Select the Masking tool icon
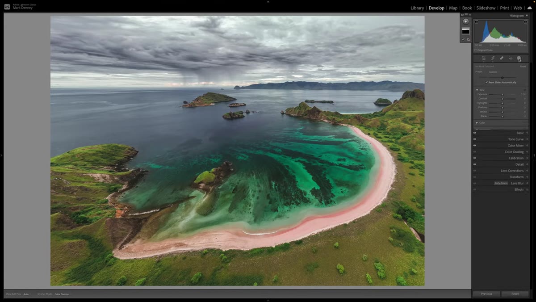Screen dimensions: 536x302 click(x=519, y=58)
